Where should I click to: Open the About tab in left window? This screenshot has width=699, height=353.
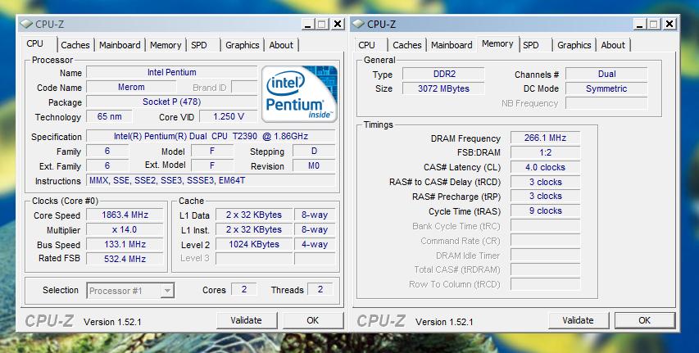pyautogui.click(x=281, y=45)
